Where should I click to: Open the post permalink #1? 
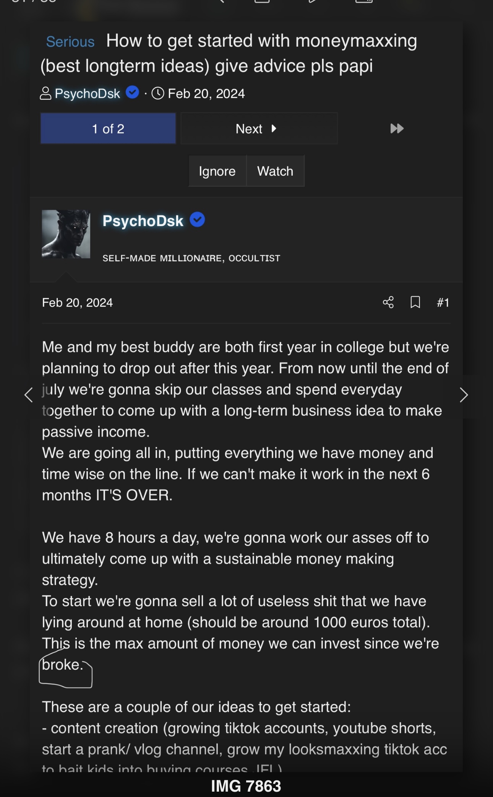pyautogui.click(x=443, y=303)
